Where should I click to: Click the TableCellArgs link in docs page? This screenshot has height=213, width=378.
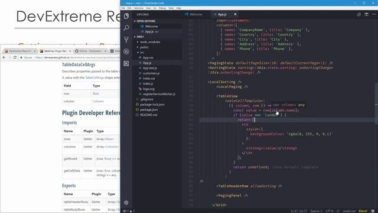point(94,78)
